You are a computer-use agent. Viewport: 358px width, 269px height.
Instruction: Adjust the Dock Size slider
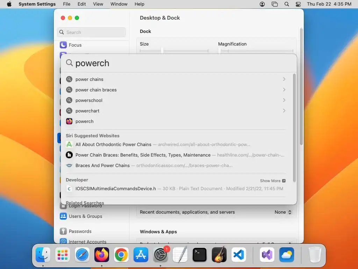coord(162,50)
